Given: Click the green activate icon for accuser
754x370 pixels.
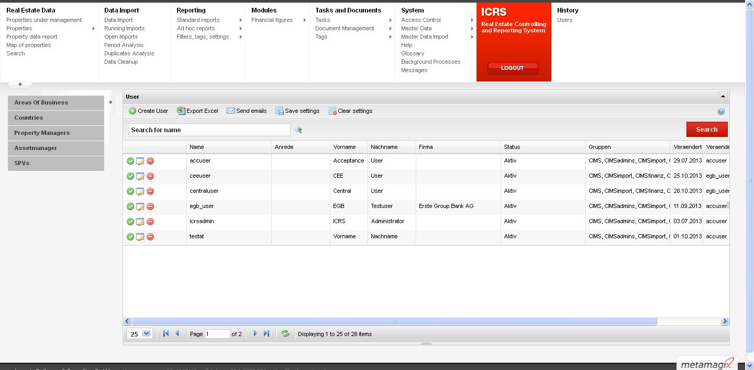Looking at the screenshot, I should point(130,161).
